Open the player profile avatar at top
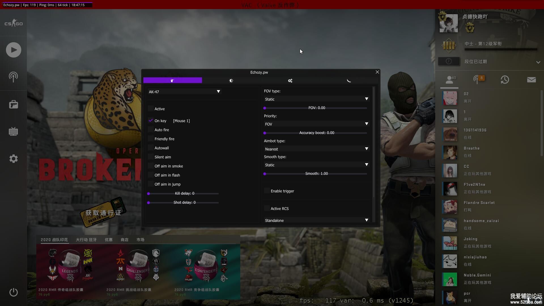 (x=449, y=23)
